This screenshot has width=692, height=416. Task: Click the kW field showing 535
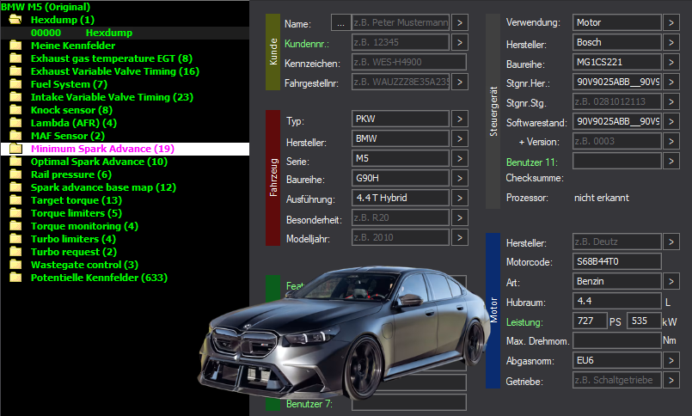point(644,321)
